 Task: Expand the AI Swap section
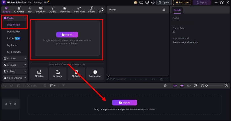pos(15,71)
